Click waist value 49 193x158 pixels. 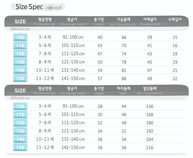[x=124, y=123]
